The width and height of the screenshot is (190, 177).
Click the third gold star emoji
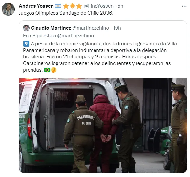point(79,6)
